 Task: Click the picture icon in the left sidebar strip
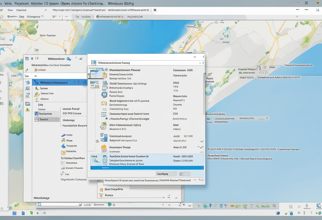[28, 104]
